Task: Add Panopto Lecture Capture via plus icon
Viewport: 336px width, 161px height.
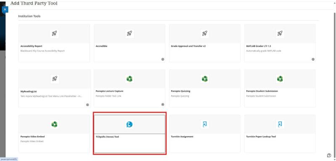Action: point(163,105)
